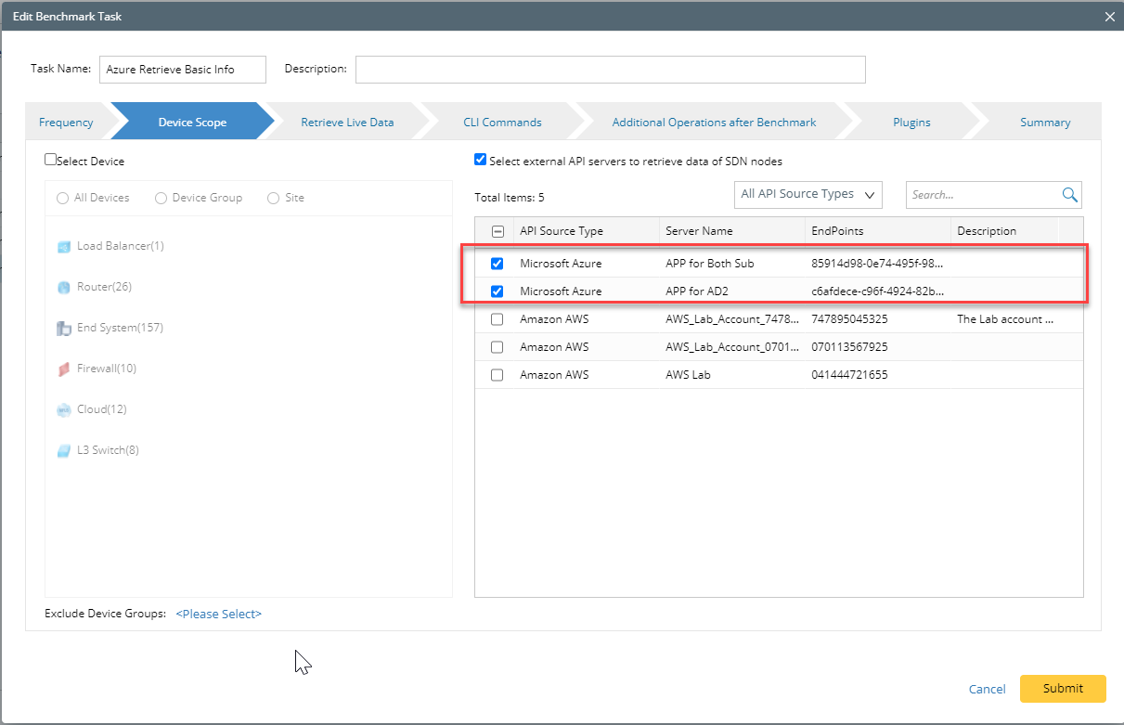Open Exclude Device Groups Please Select link
The height and width of the screenshot is (725, 1124).
point(219,614)
